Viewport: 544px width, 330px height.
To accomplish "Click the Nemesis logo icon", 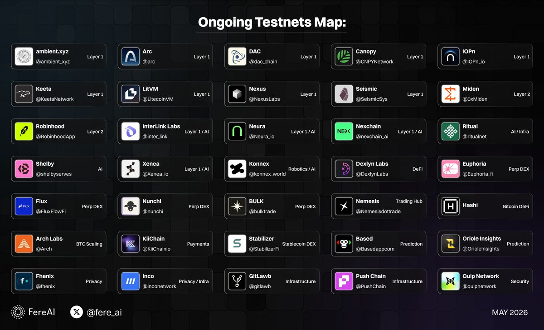I will pyautogui.click(x=344, y=206).
